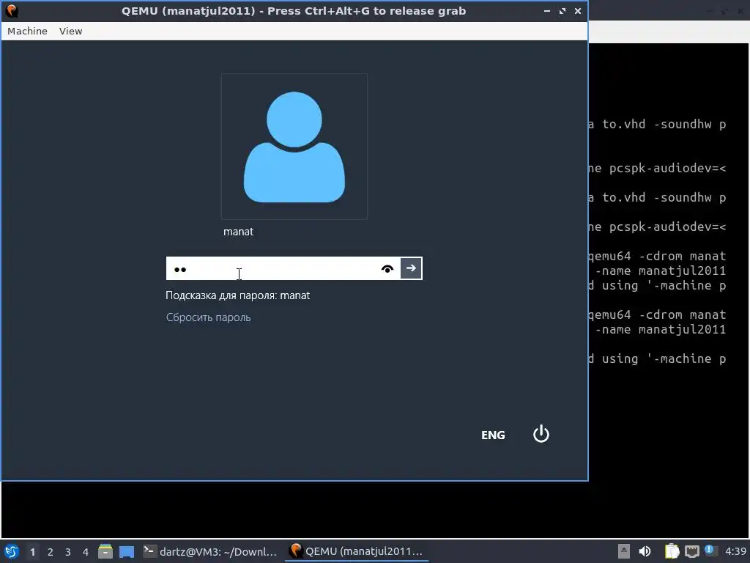Close the QEMU window

coord(578,10)
